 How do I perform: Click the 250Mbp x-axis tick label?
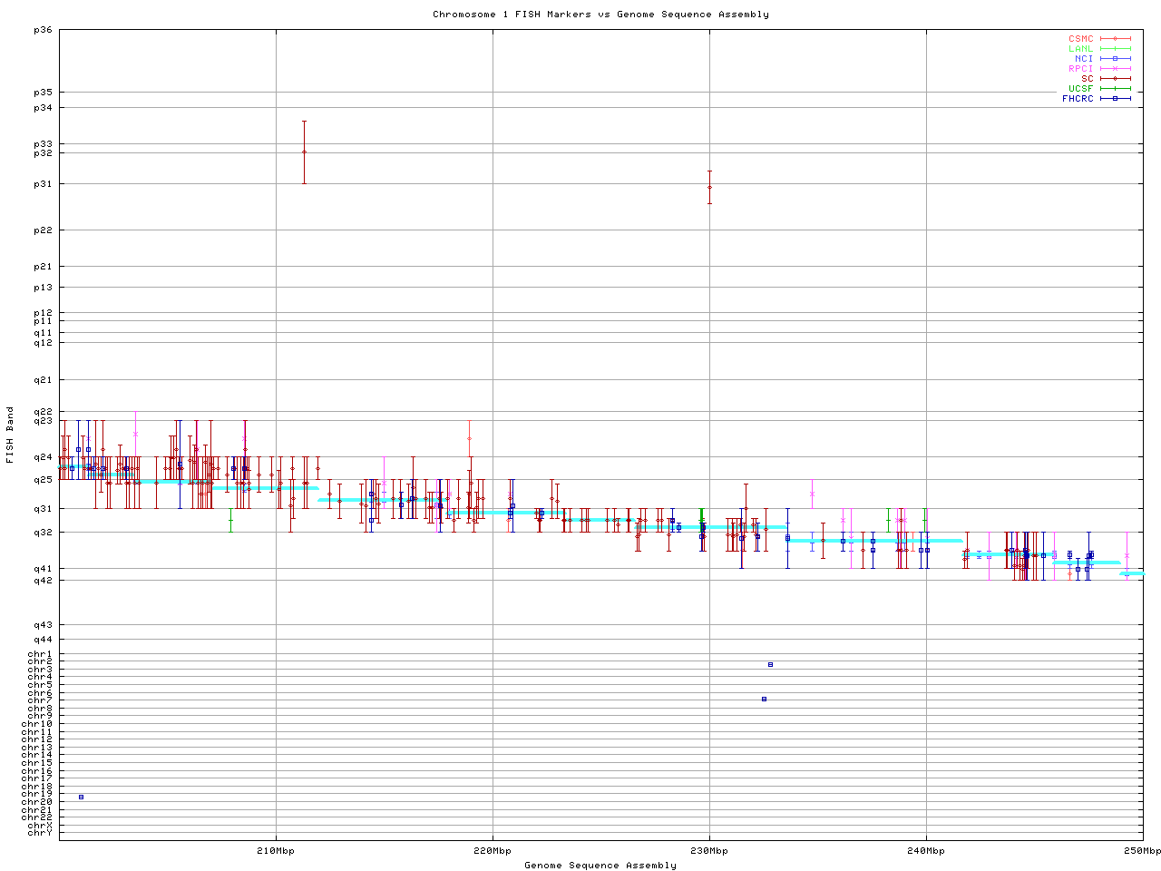[1142, 851]
